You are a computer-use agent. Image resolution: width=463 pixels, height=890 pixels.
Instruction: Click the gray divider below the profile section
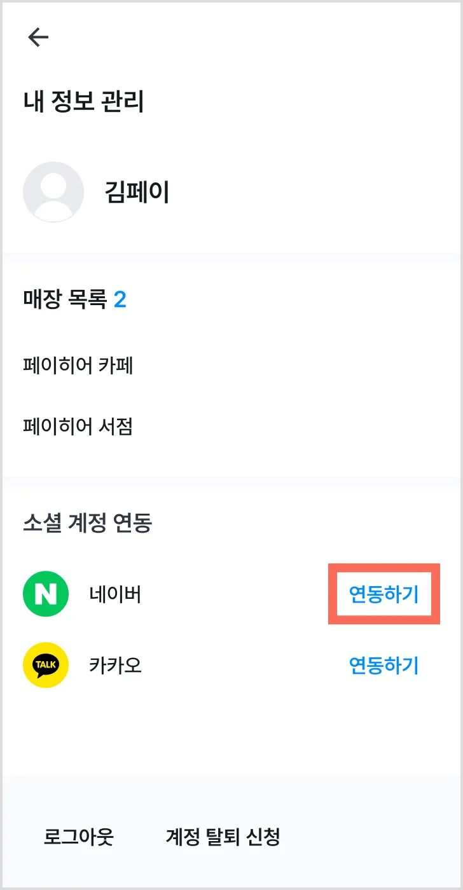pos(231,257)
